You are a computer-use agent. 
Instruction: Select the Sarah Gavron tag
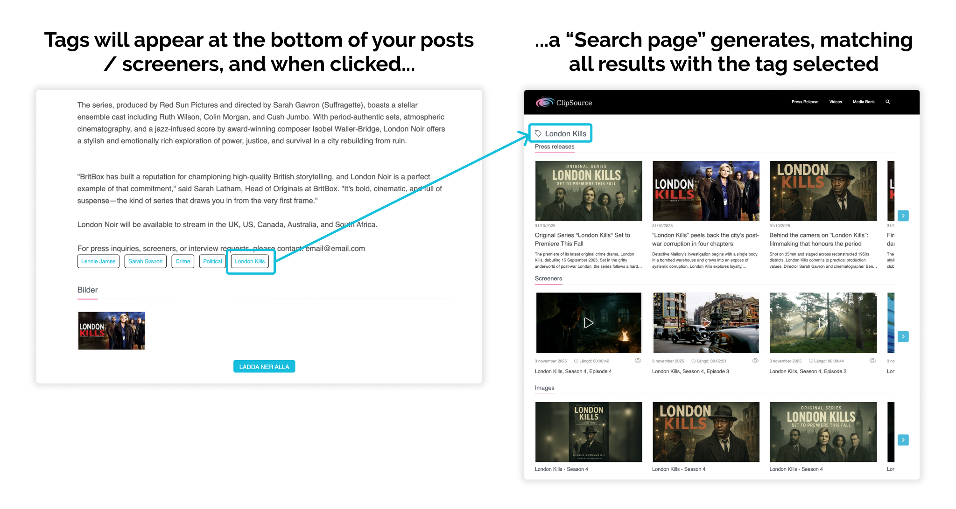145,261
